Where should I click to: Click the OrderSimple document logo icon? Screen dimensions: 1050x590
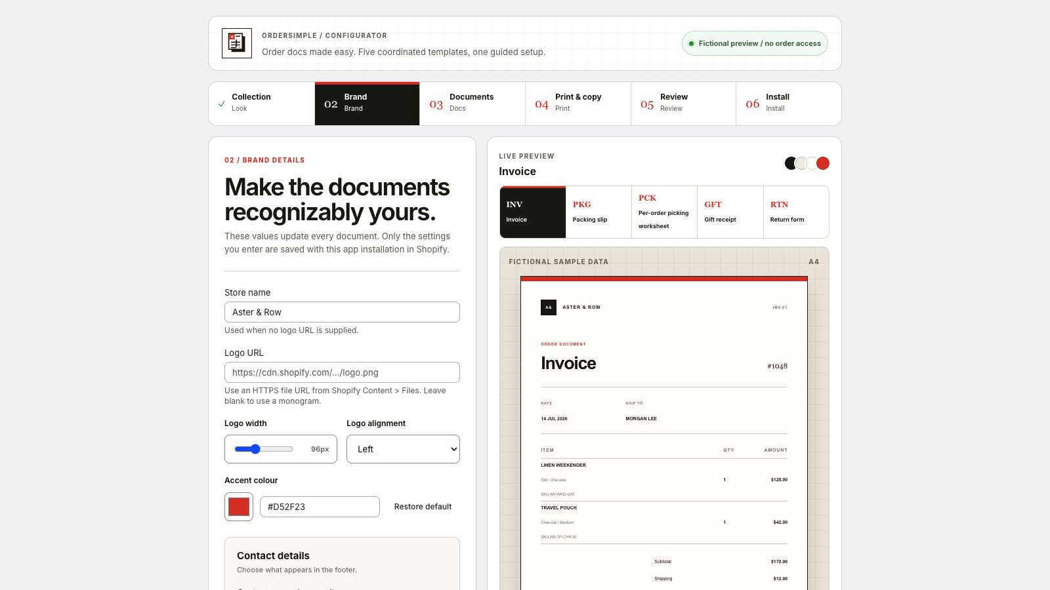237,43
